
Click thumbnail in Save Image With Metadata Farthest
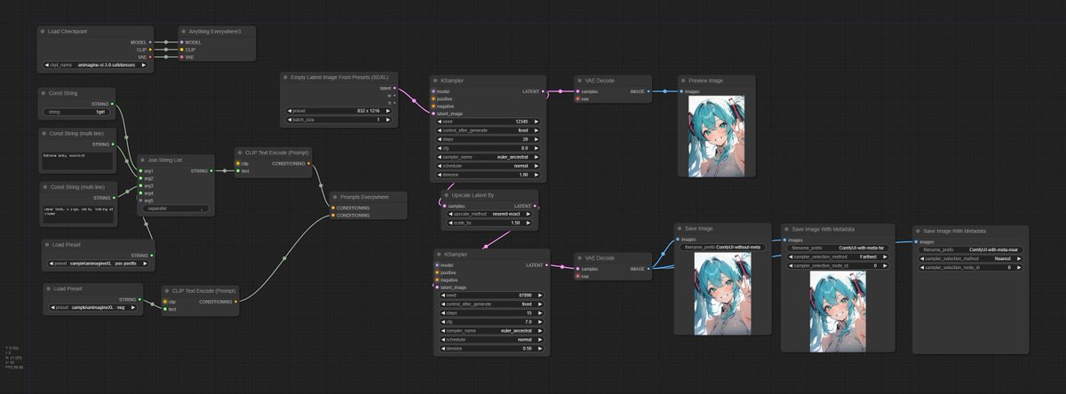(x=836, y=310)
